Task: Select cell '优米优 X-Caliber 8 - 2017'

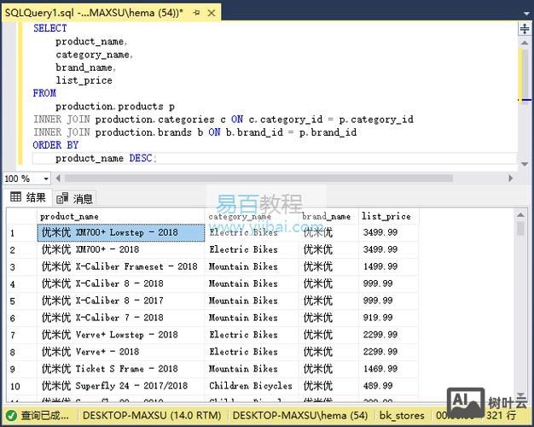Action: point(121,301)
